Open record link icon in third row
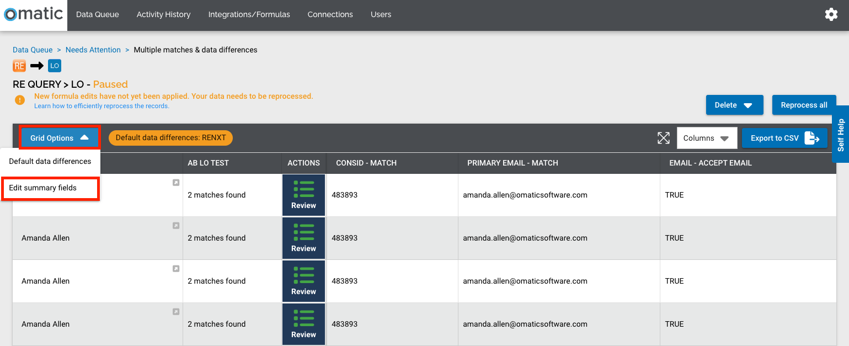The image size is (849, 346). [x=176, y=269]
